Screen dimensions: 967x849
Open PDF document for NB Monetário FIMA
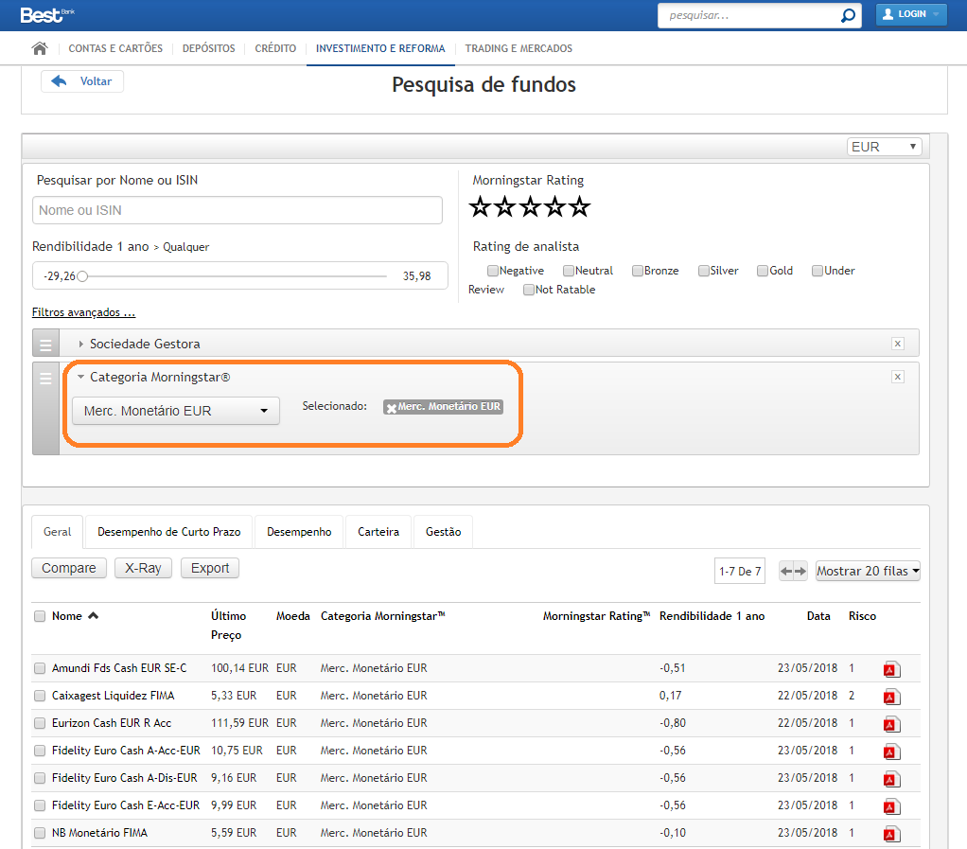[x=891, y=834]
